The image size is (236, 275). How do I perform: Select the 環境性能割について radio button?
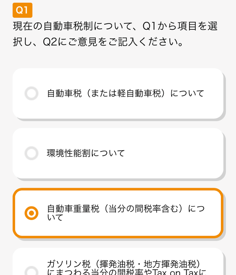point(31,153)
